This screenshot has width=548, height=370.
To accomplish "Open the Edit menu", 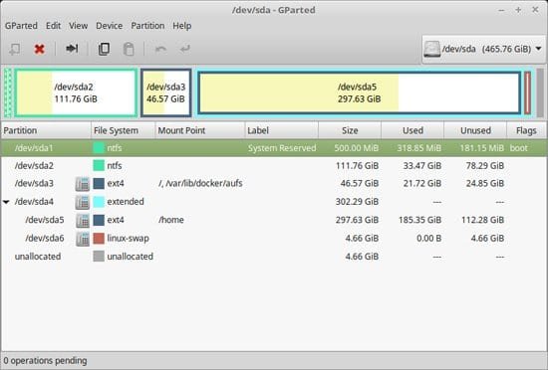I will click(x=53, y=26).
